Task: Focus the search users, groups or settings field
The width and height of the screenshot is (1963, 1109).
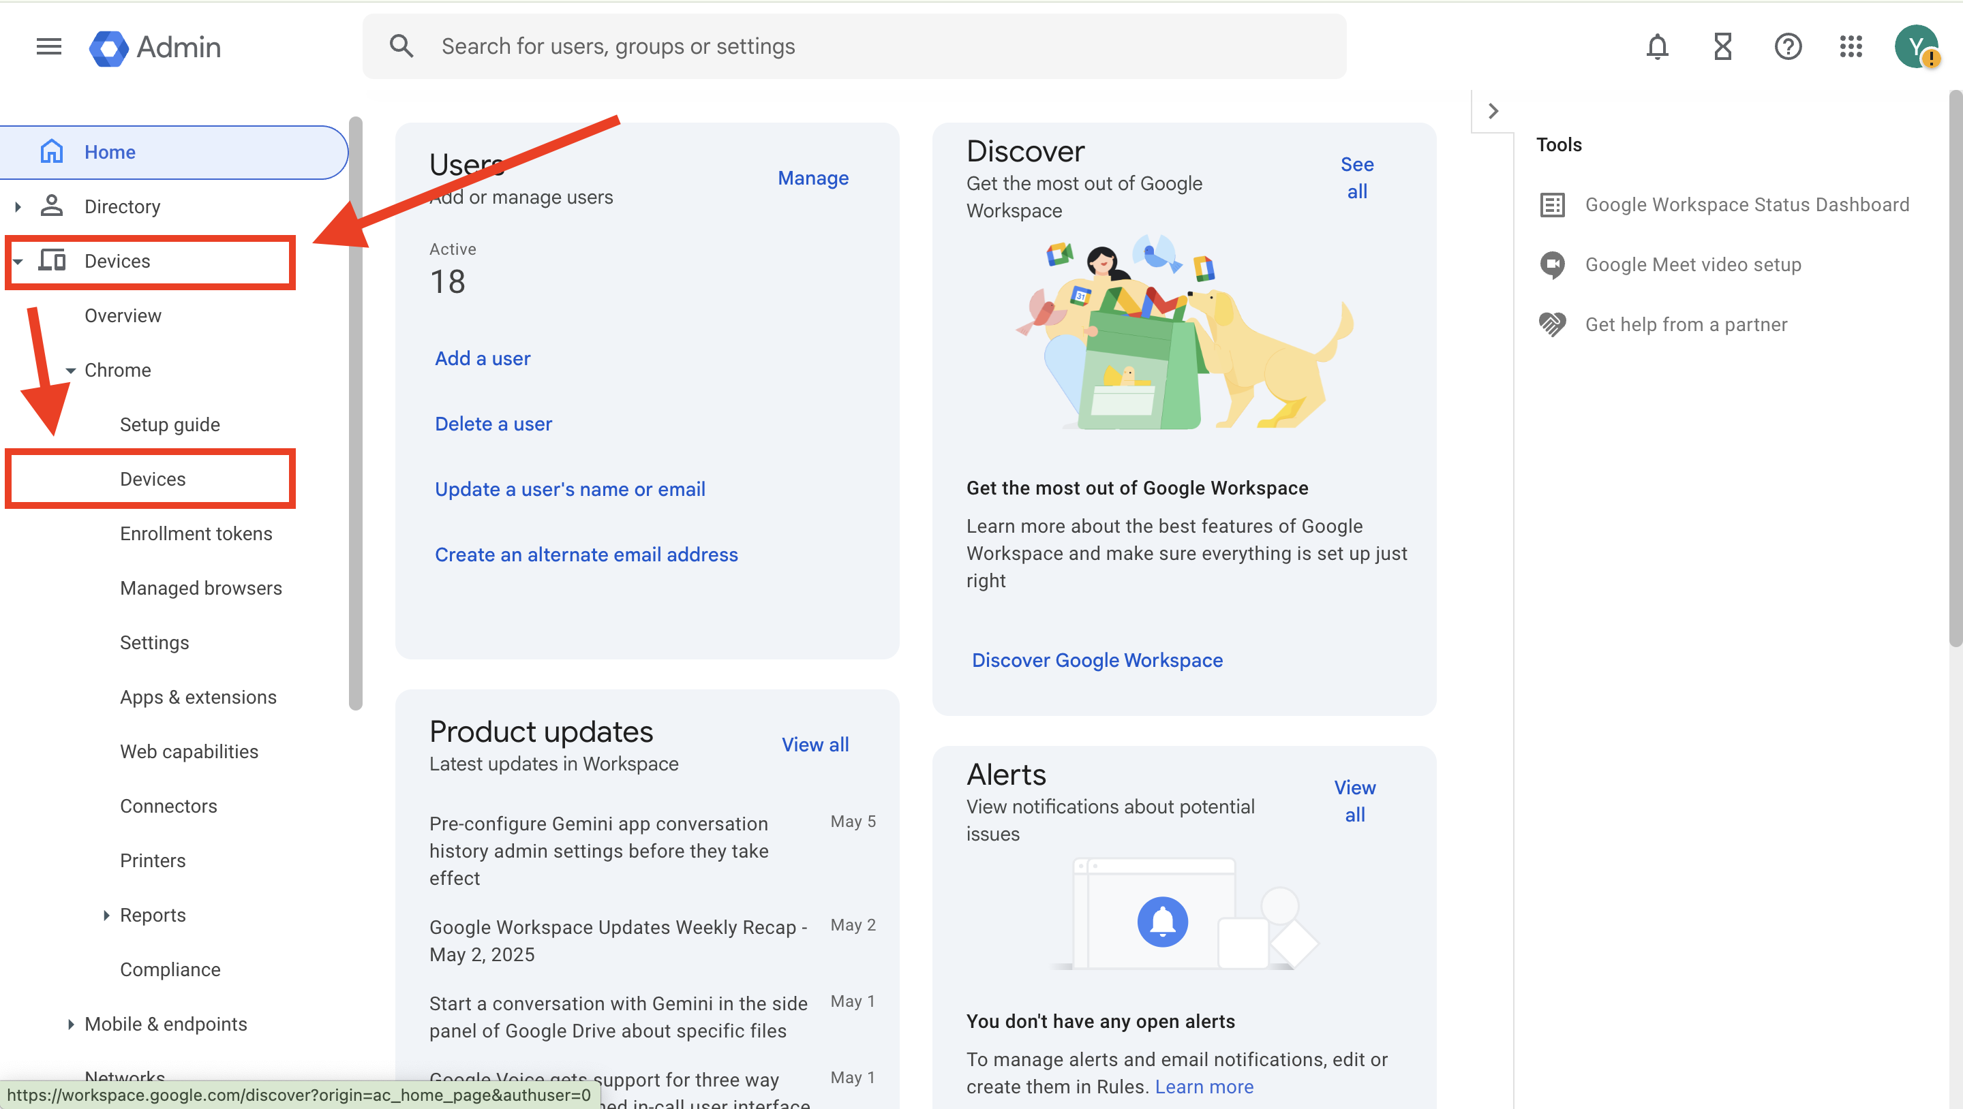Action: pos(854,46)
